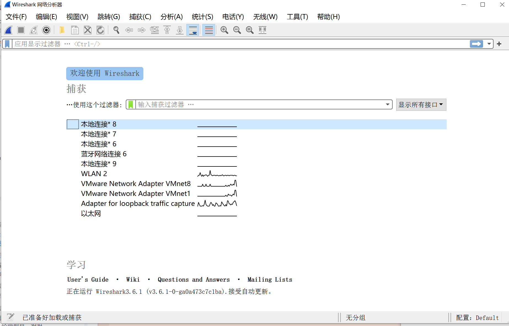Click the Questions and Answers link

[194, 279]
